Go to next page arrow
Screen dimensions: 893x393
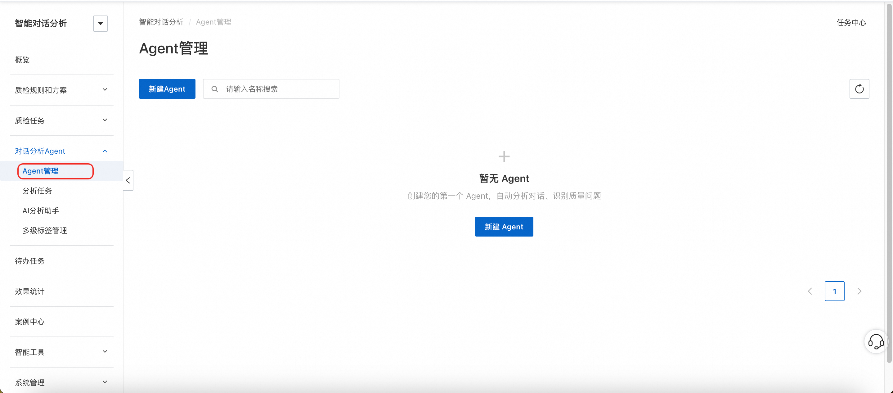click(x=859, y=291)
